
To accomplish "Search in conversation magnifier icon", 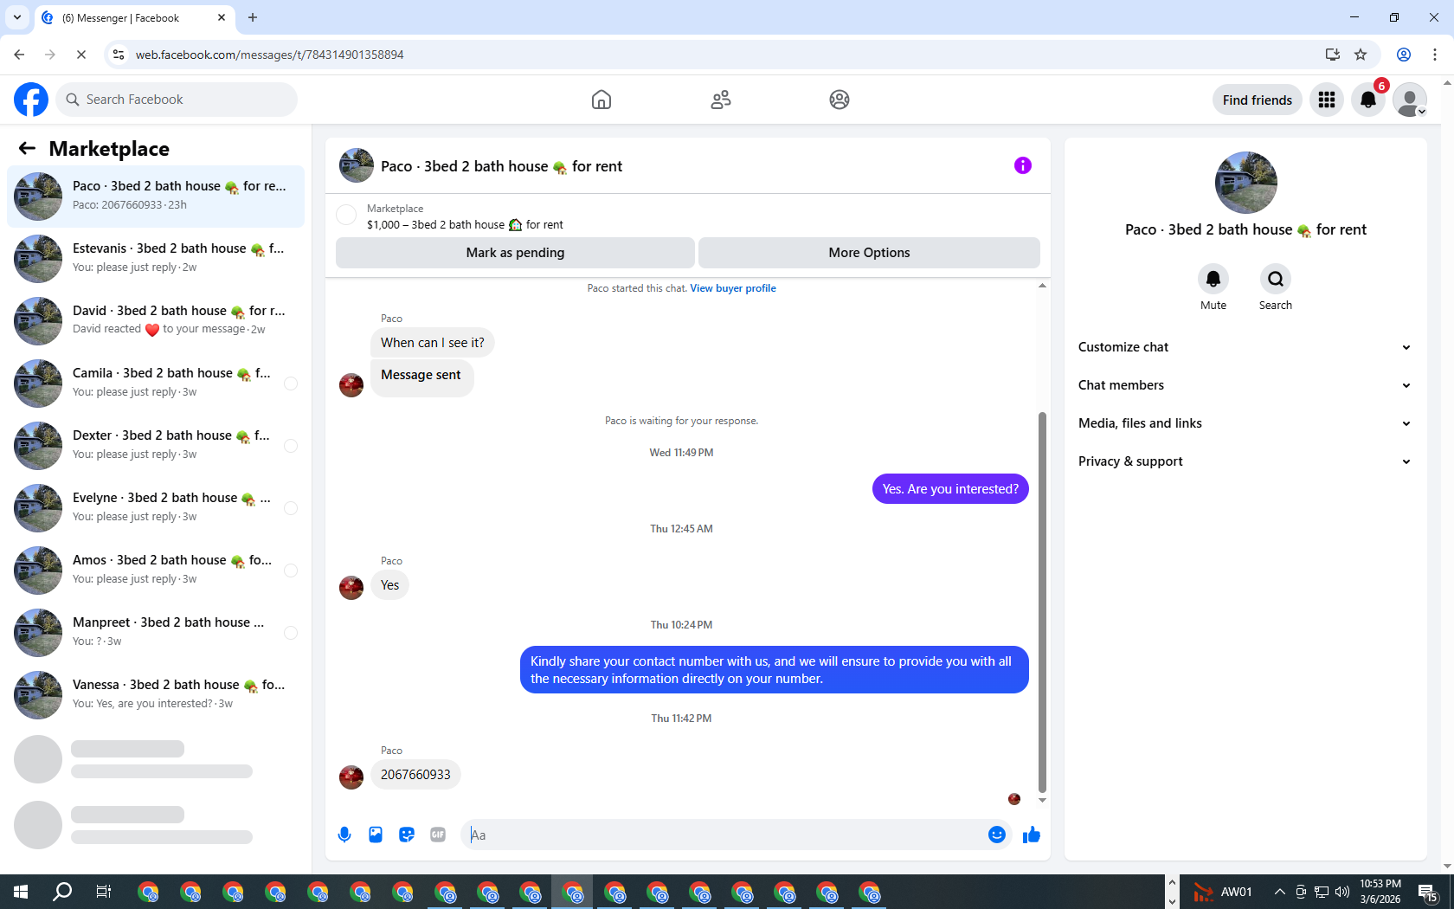I will click(1276, 279).
